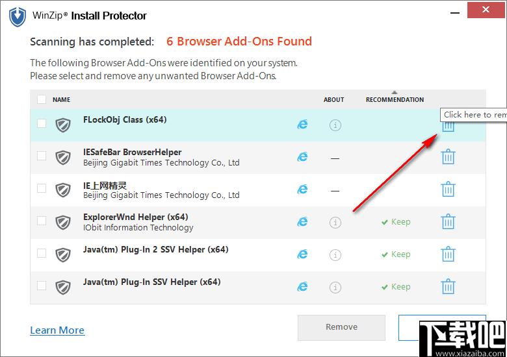Click Internet Explorer icon in FLockObj Class row
This screenshot has width=507, height=357.
pyautogui.click(x=302, y=124)
